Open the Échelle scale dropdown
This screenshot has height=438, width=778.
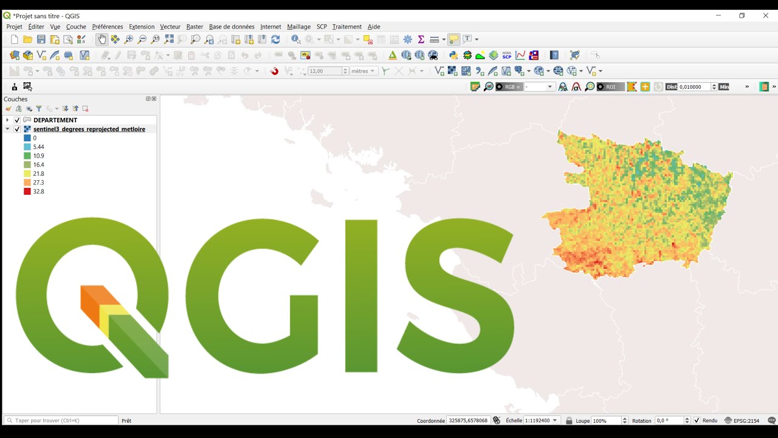[x=554, y=420]
